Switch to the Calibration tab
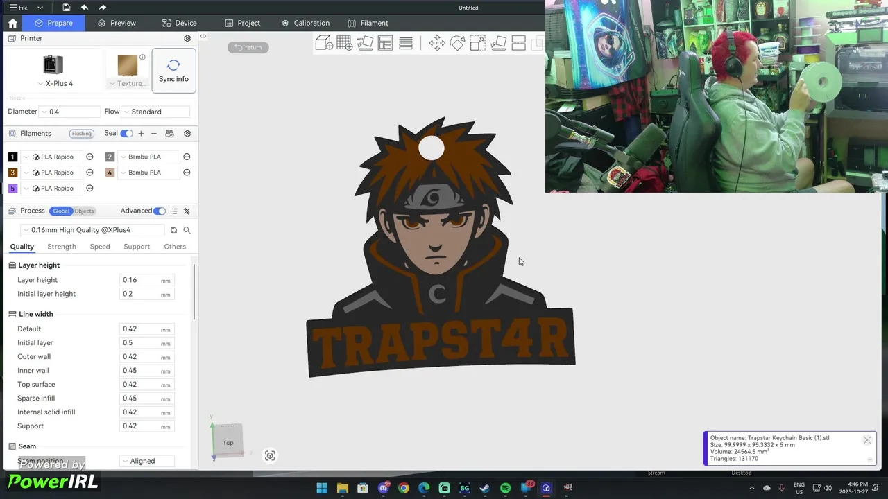This screenshot has height=499, width=888. coord(305,23)
